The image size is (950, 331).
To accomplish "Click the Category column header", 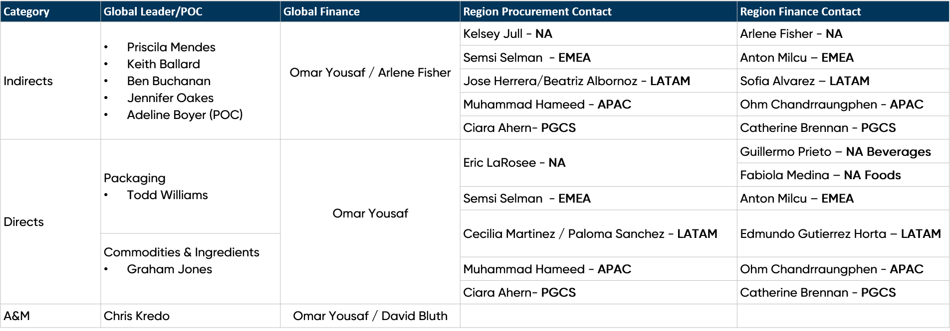I will [50, 11].
